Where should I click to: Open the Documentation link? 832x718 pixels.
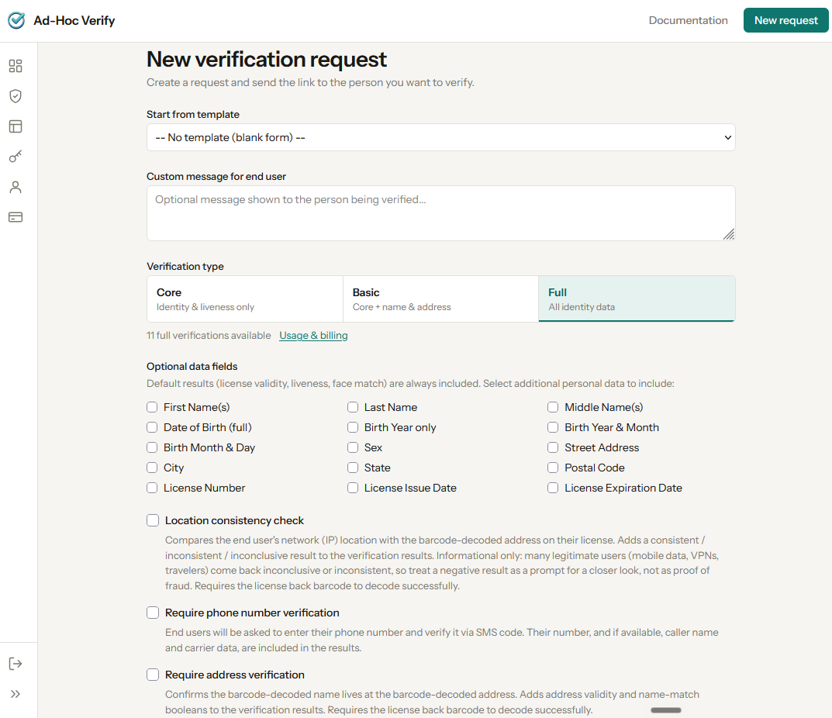(x=689, y=20)
